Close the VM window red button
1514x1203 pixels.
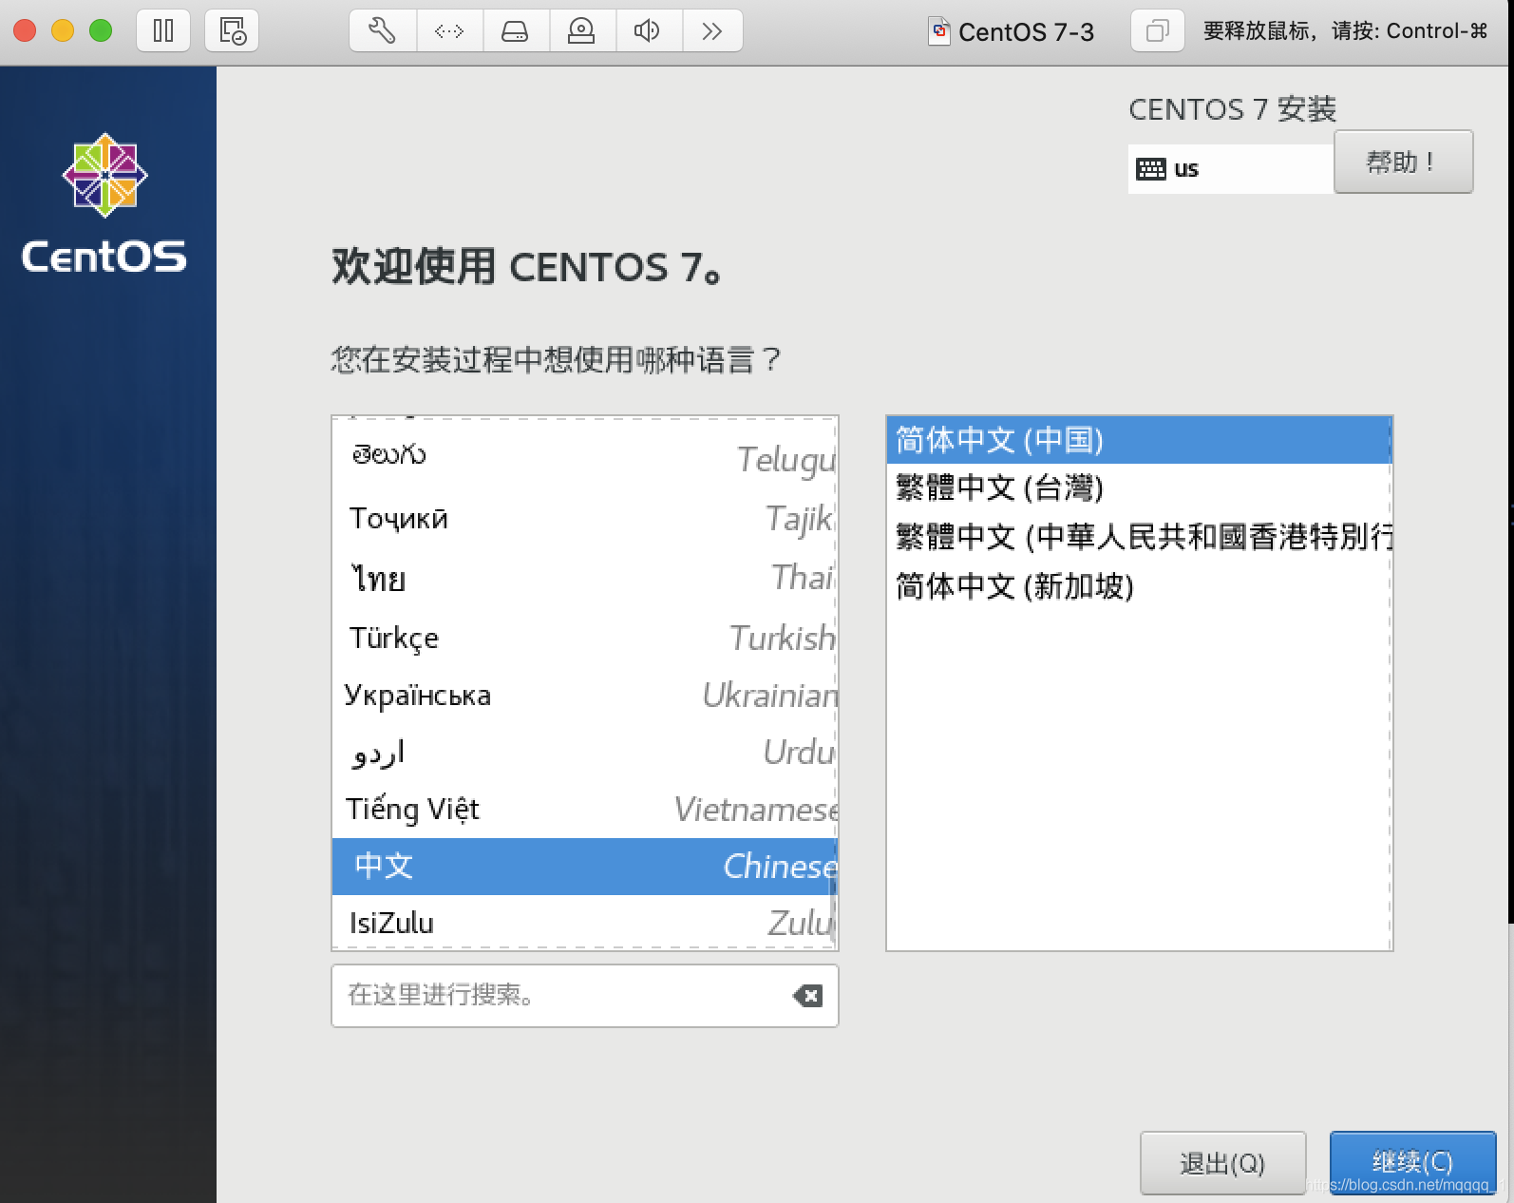pyautogui.click(x=26, y=31)
